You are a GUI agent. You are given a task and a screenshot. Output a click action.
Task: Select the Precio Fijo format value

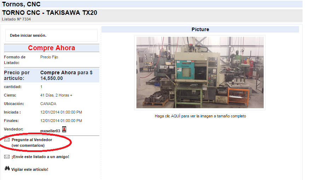(x=49, y=57)
